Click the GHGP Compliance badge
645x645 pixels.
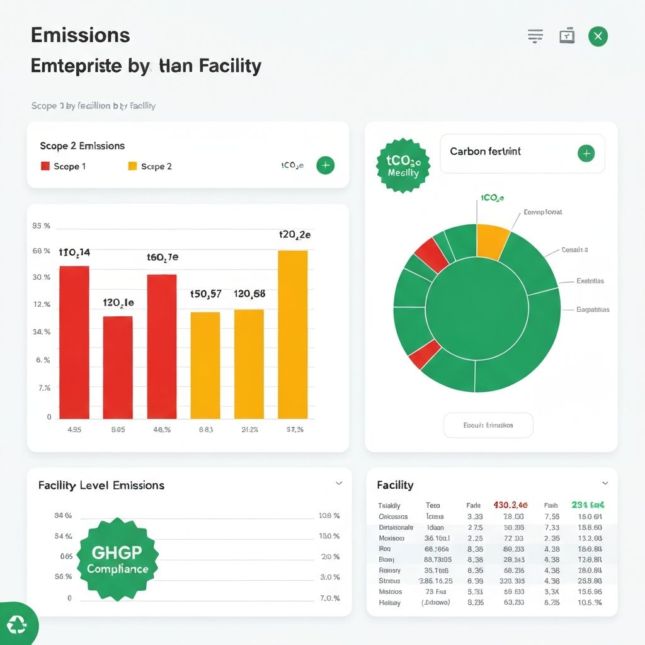tap(117, 559)
